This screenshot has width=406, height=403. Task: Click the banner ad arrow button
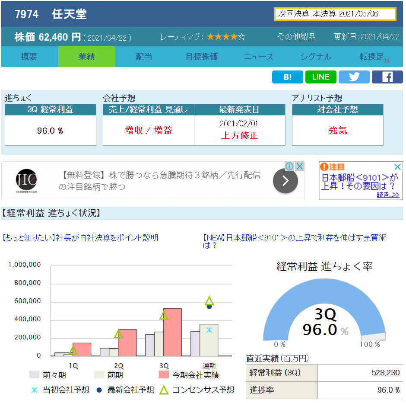(x=285, y=181)
